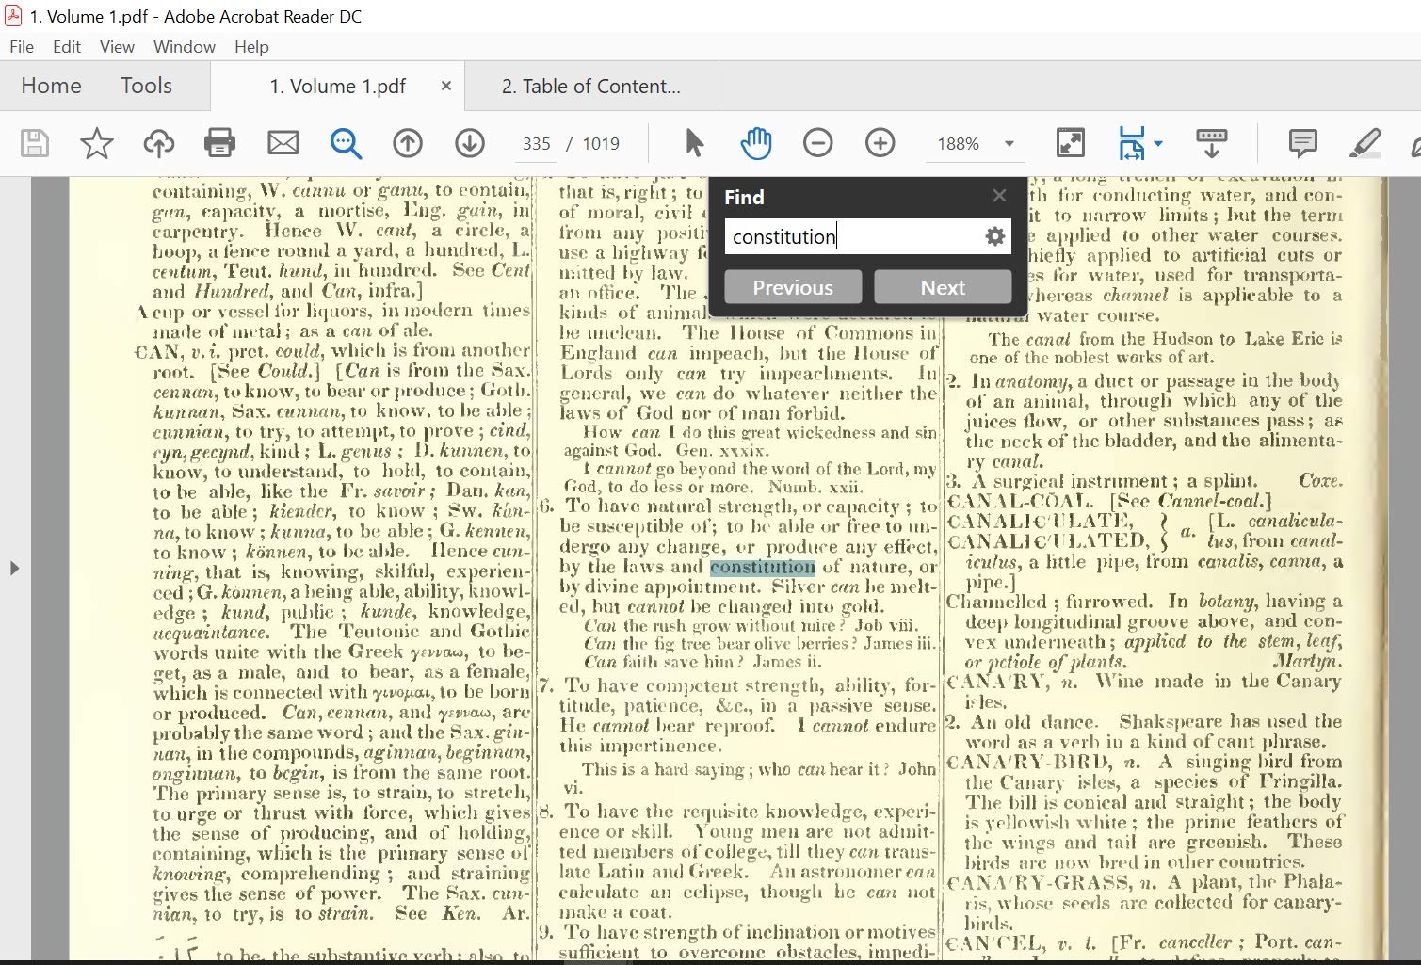Email the PDF as attachment

tap(283, 143)
